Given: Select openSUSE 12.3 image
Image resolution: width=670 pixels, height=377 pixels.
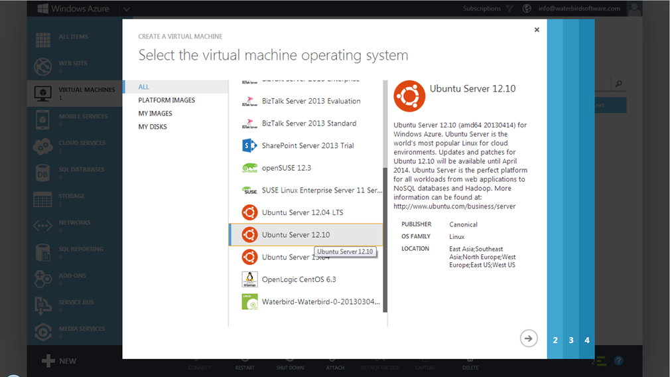Looking at the screenshot, I should tap(306, 167).
